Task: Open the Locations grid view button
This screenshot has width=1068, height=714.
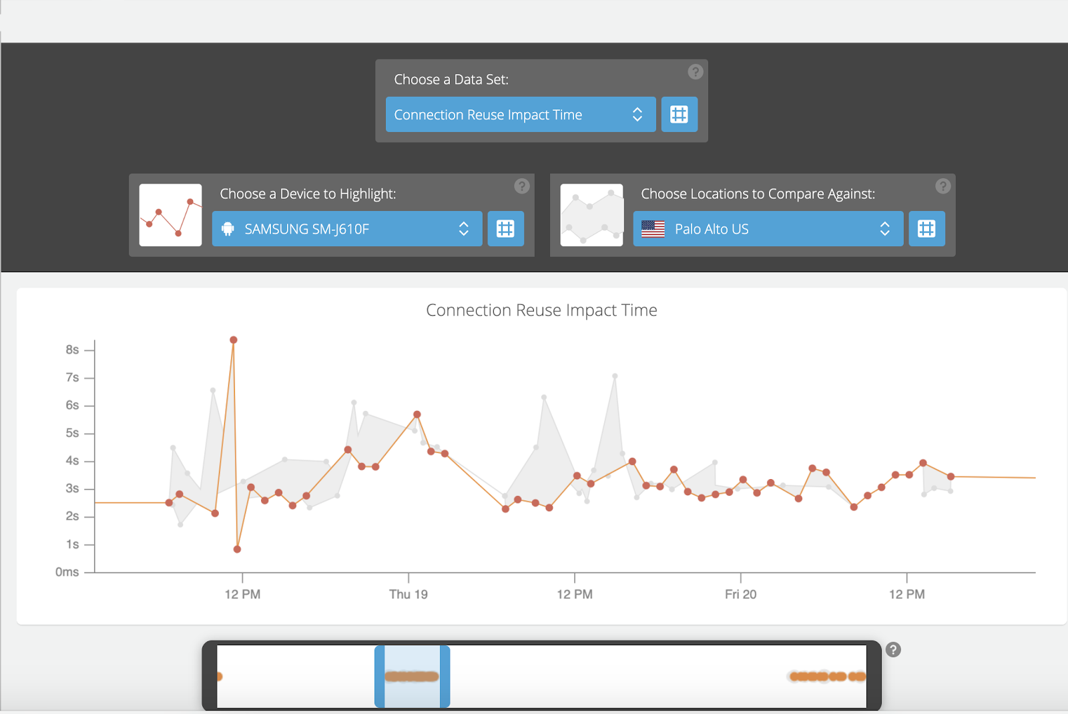Action: pos(926,229)
